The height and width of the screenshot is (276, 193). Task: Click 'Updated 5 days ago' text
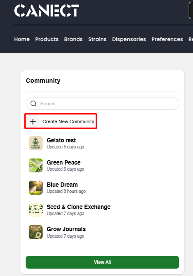point(65,147)
